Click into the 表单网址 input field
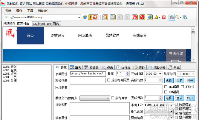This screenshot has height=120, width=199. 88,74
